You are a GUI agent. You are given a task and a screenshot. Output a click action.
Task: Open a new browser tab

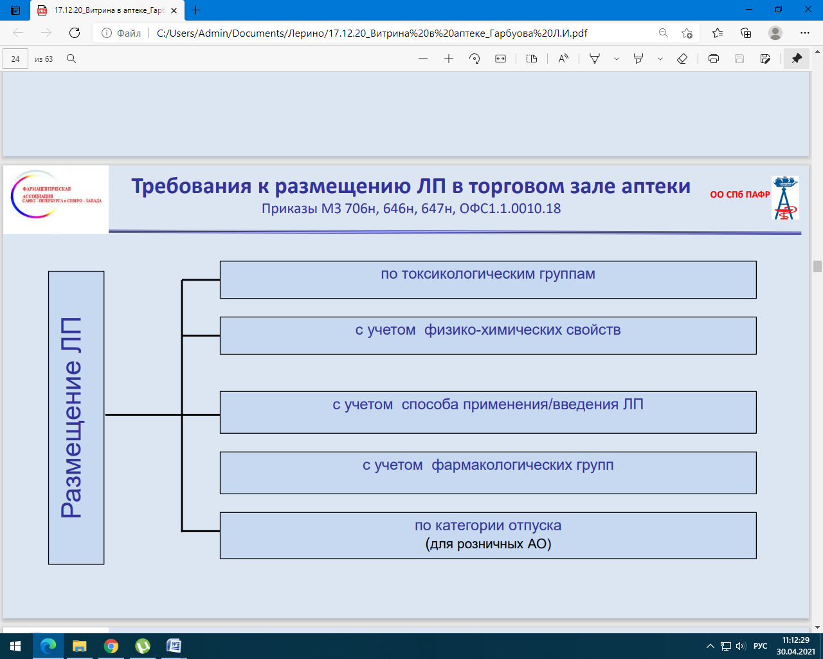[196, 10]
